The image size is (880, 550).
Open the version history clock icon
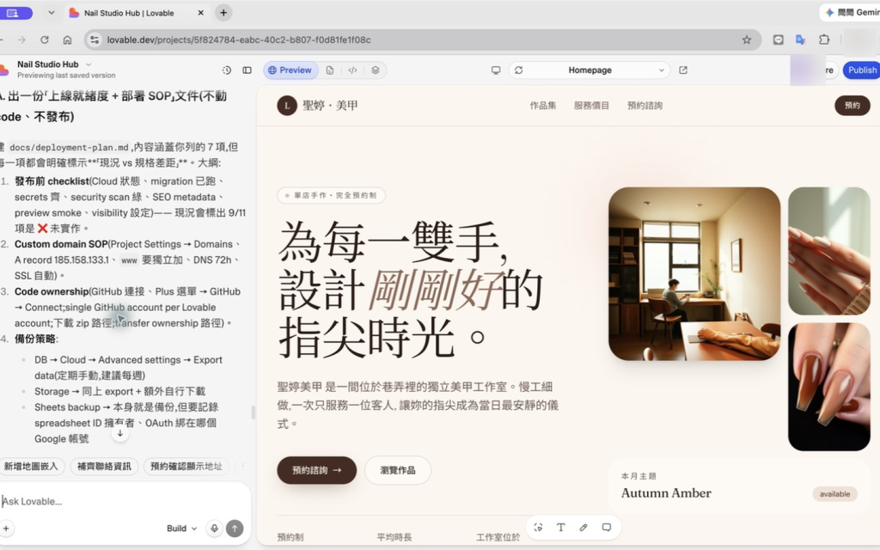[x=227, y=70]
